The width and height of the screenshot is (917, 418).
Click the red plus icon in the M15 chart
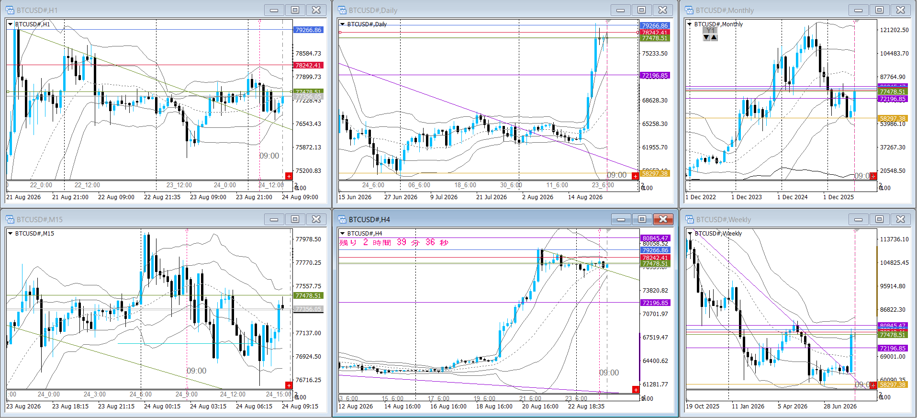pyautogui.click(x=289, y=385)
